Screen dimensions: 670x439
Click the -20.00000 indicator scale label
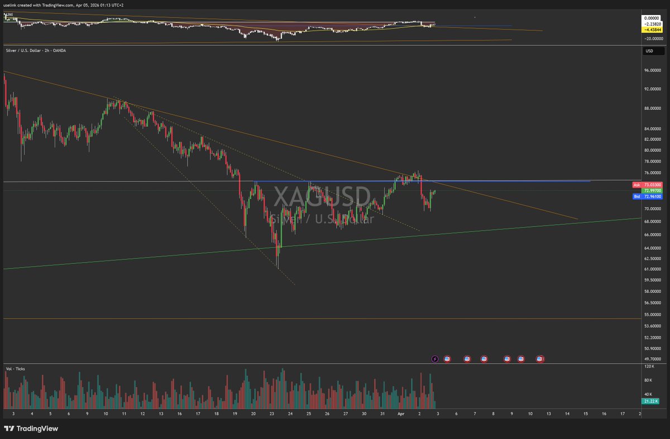653,38
